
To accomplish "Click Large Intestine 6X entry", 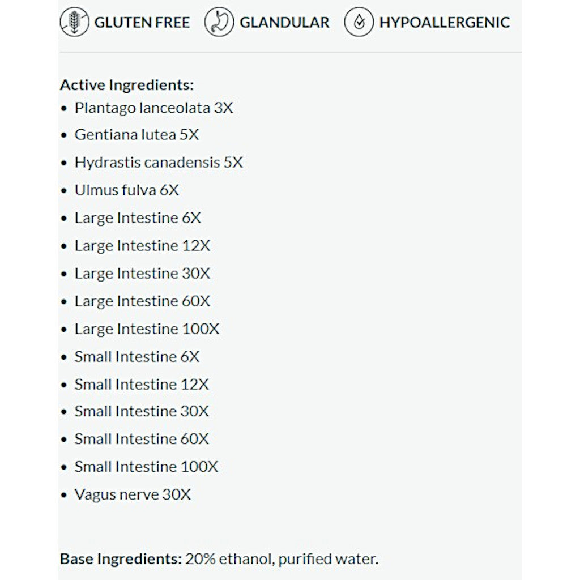I will click(x=138, y=218).
